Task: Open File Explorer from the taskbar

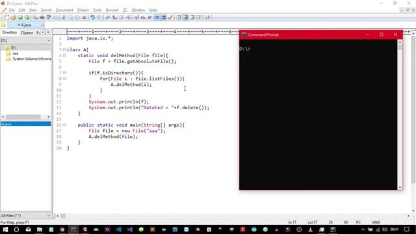Action: click(40, 229)
